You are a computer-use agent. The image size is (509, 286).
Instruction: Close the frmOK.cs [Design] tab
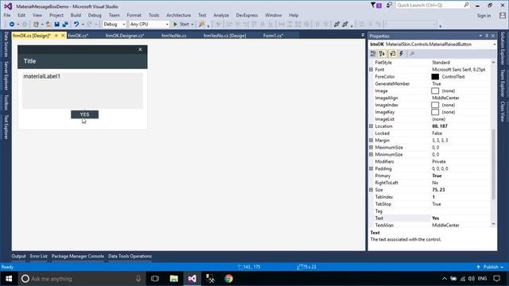click(x=63, y=35)
